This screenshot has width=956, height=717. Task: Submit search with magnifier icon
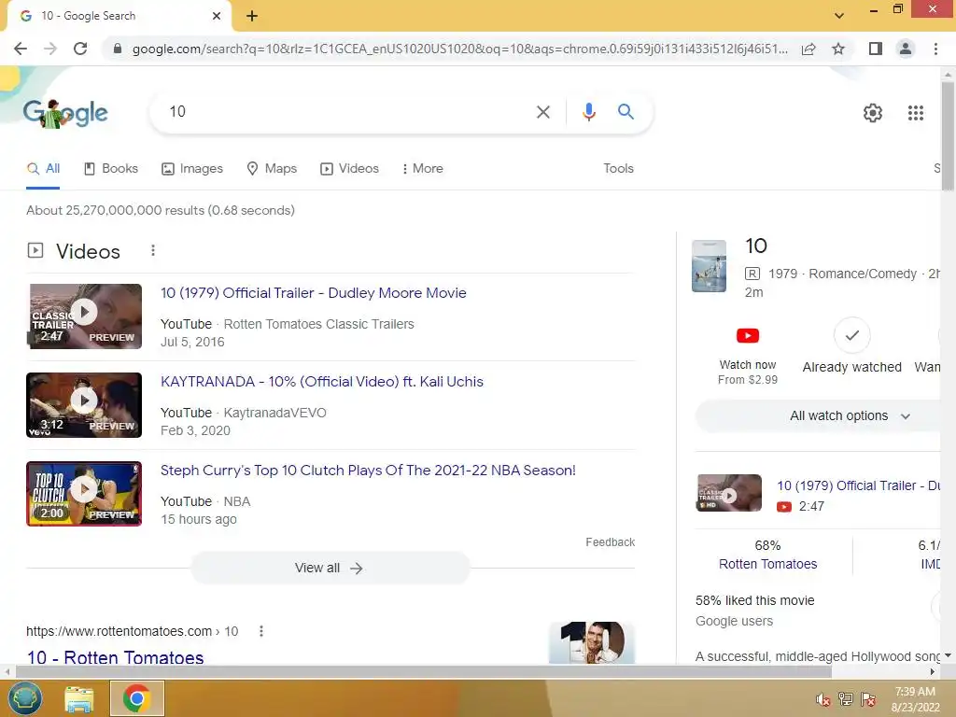[626, 112]
